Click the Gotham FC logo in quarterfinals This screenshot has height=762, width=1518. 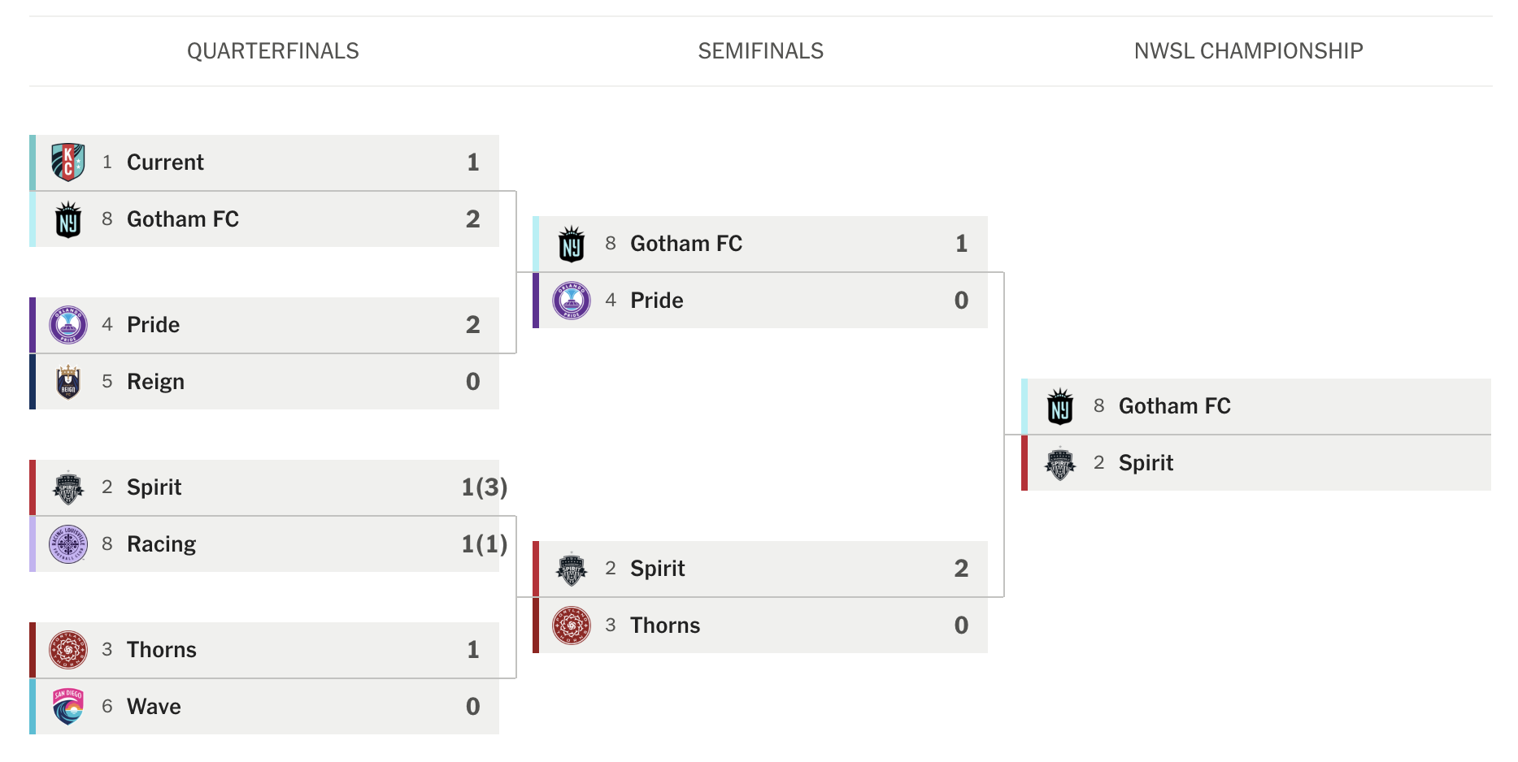click(68, 219)
